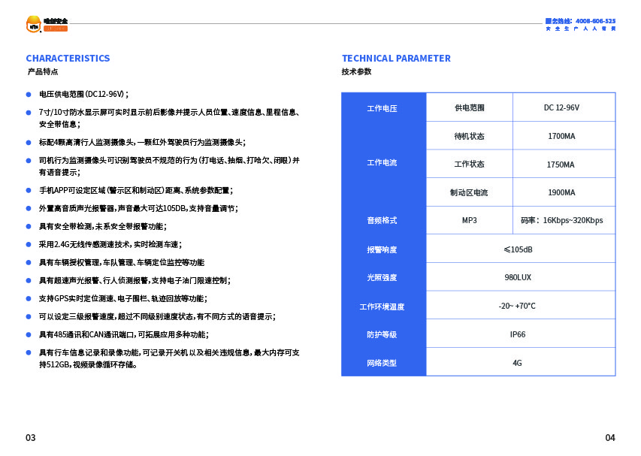The width and height of the screenshot is (641, 456).
Task: Click the DC 12-96V value cell
Action: (562, 108)
